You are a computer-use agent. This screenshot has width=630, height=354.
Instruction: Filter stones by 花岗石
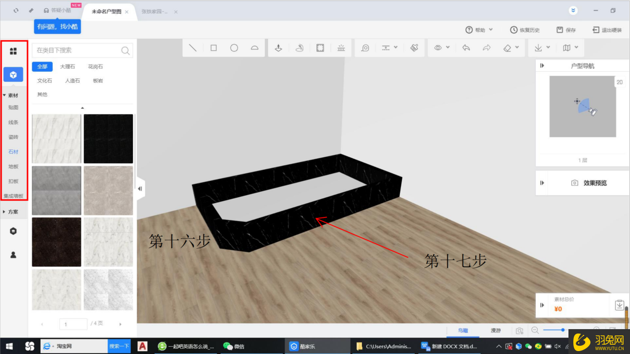coord(95,66)
